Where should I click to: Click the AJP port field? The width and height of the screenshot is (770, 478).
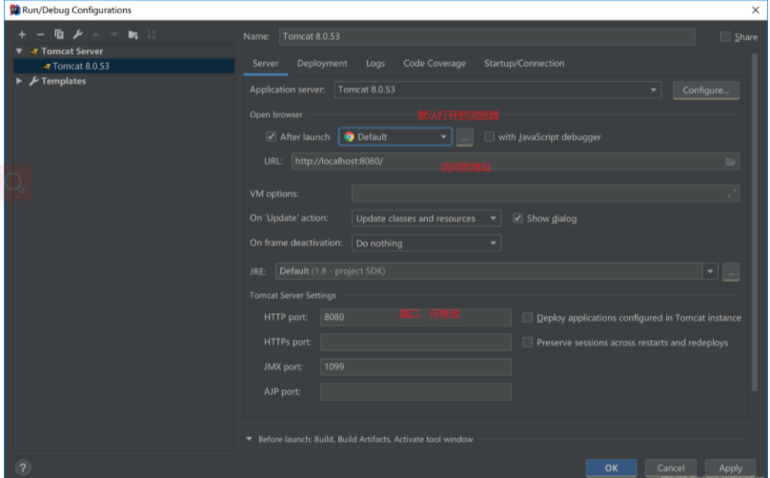tap(415, 391)
